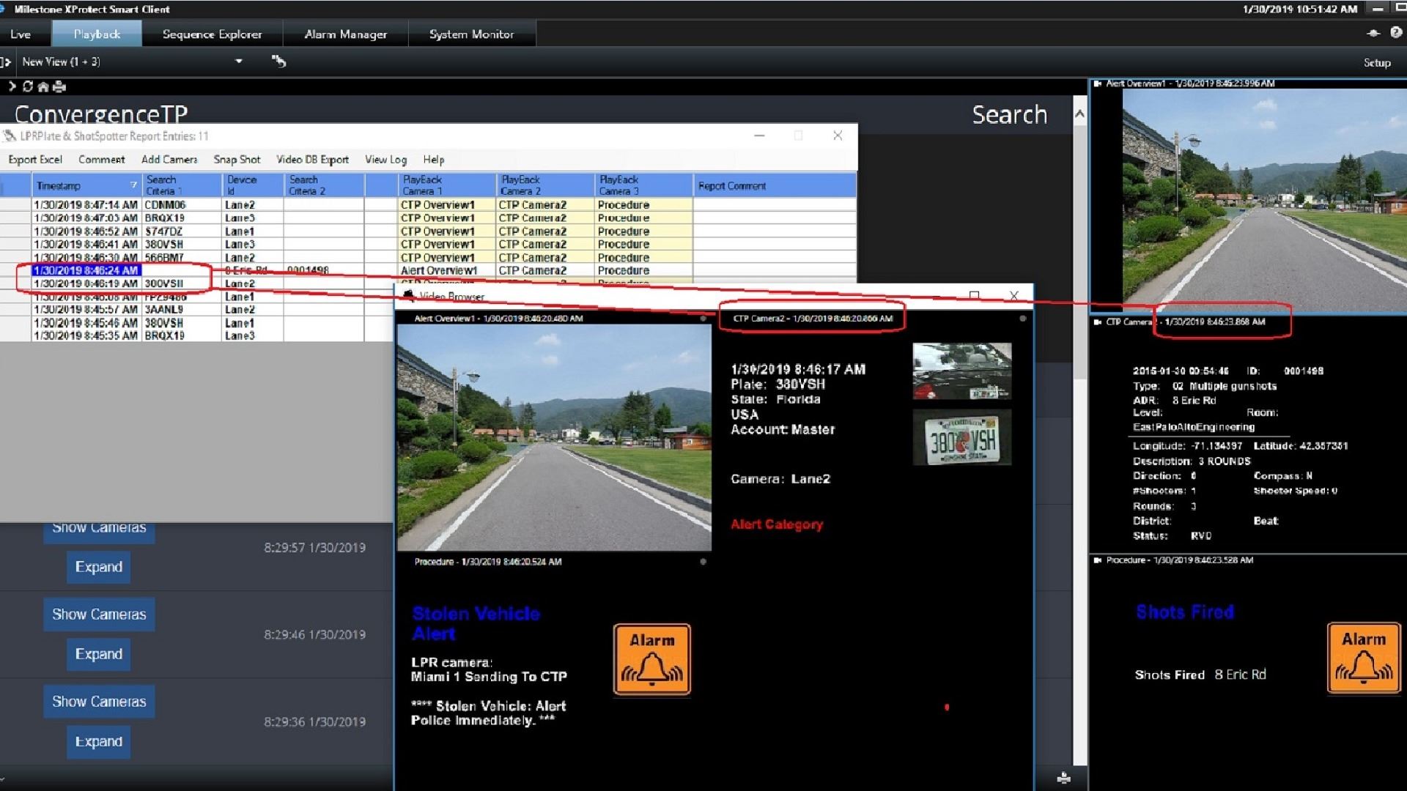The height and width of the screenshot is (791, 1407).
Task: Click Show Cameras beside 8:29:36 entry
Action: [x=99, y=702]
